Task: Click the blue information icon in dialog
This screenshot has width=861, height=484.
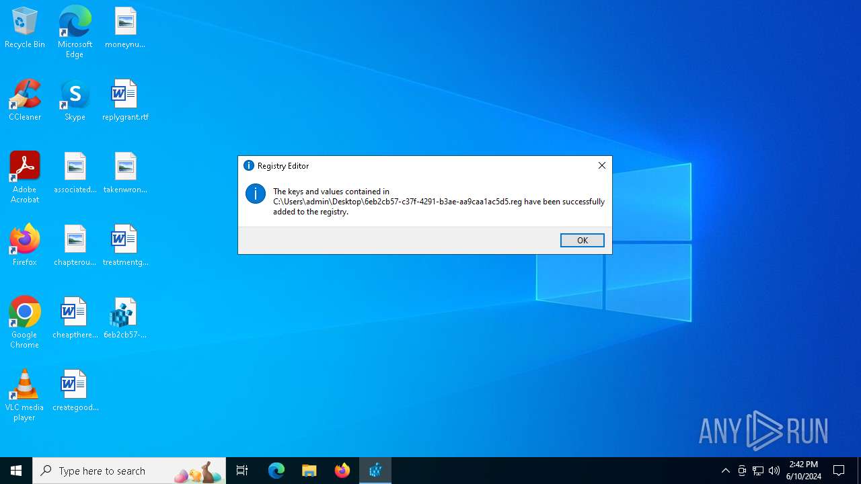Action: coord(256,194)
